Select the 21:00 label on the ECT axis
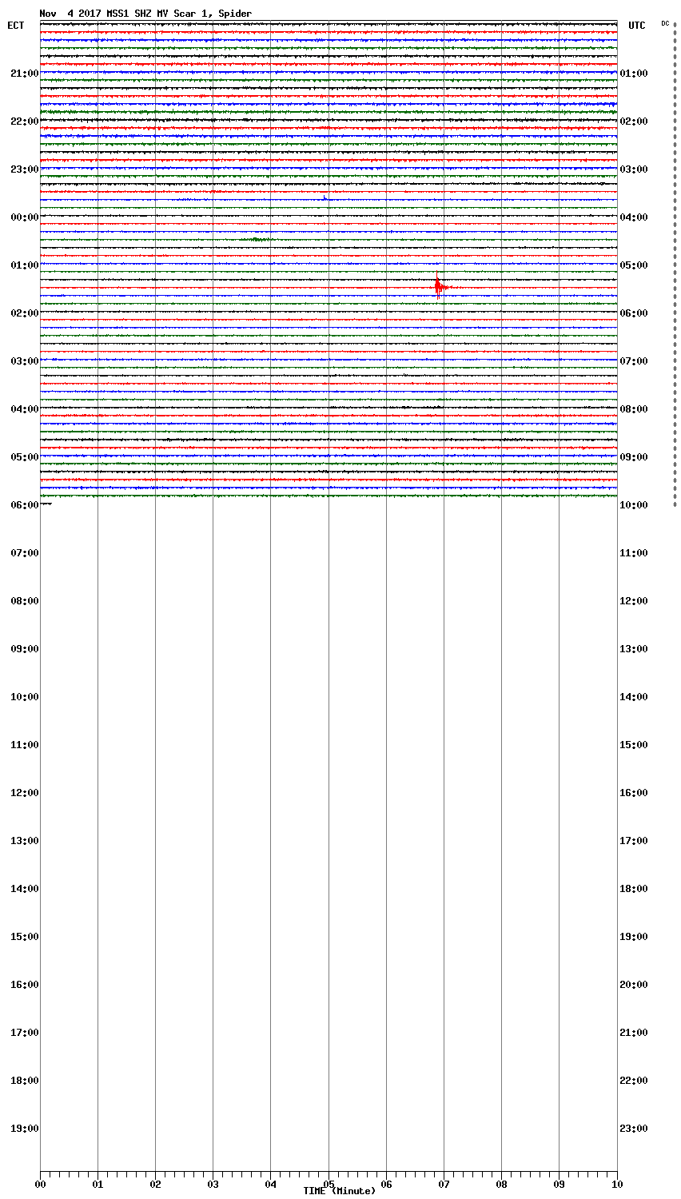 [x=25, y=74]
